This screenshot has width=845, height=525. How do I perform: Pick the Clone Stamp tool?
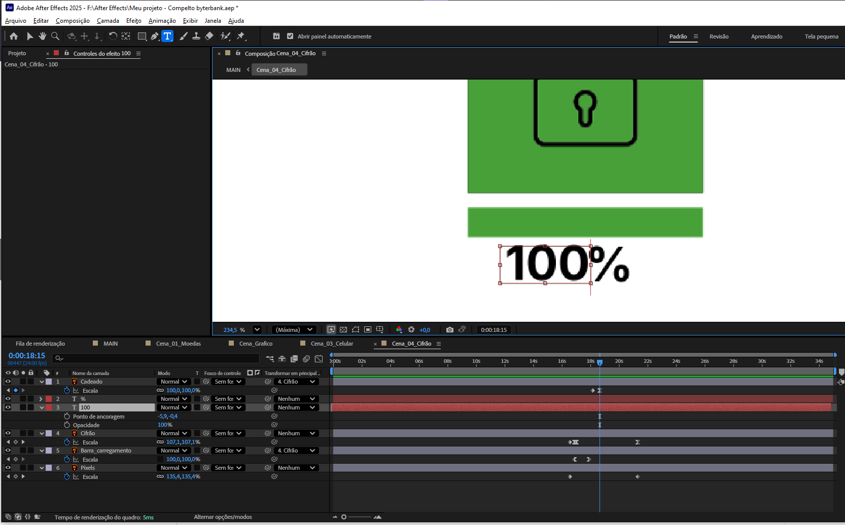point(196,36)
